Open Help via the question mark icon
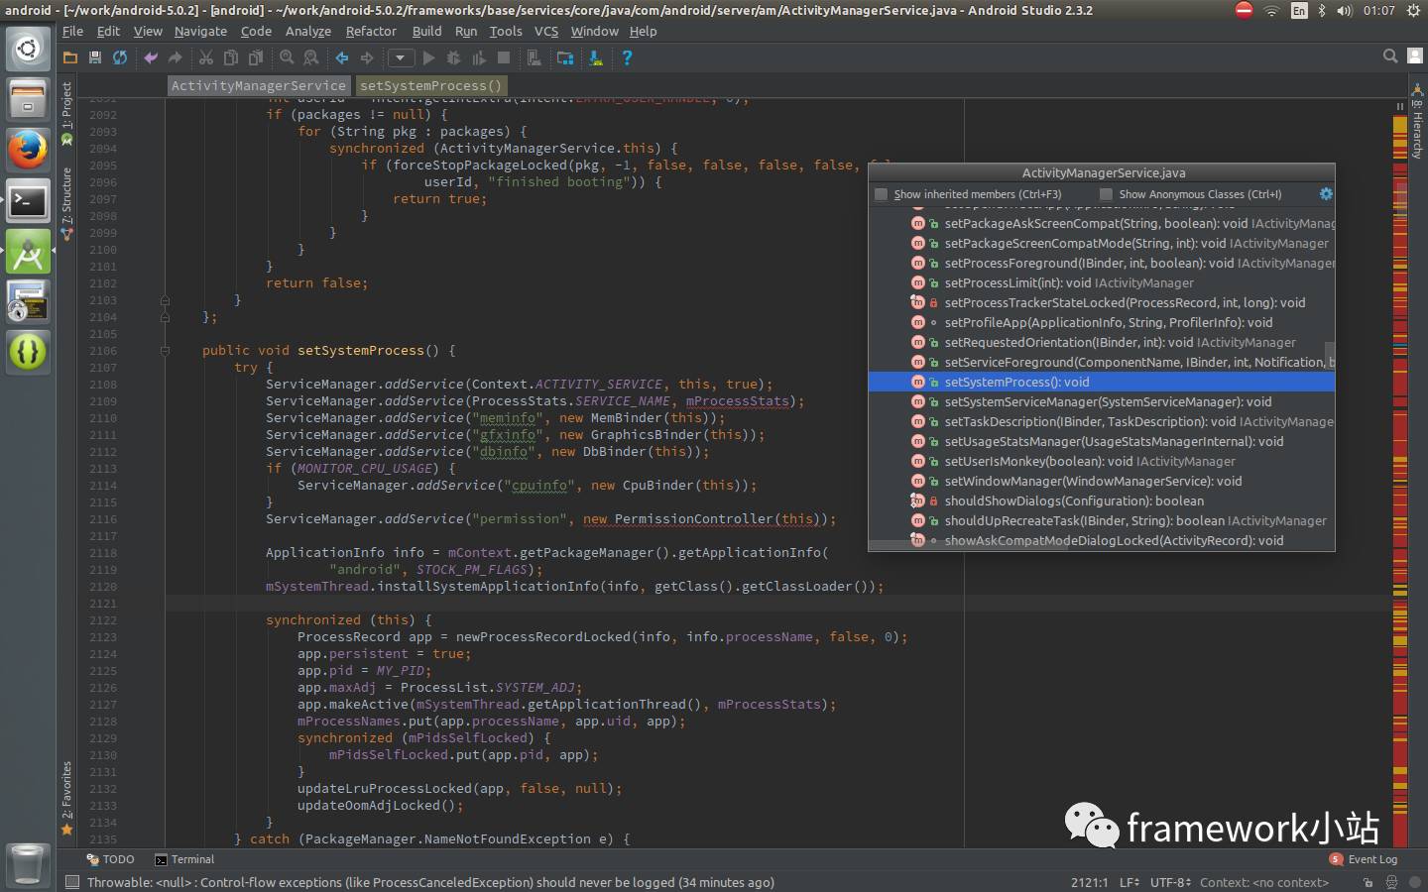 (627, 58)
